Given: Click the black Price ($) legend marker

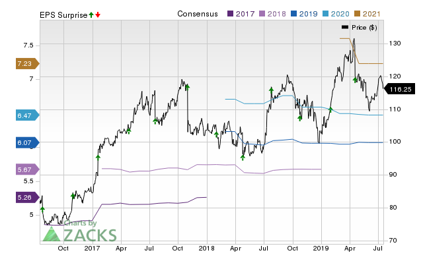Looking at the screenshot, I should coord(345,27).
